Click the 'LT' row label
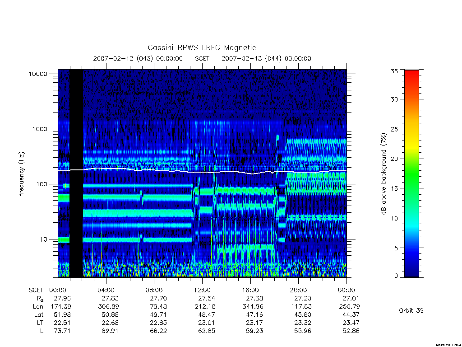462x347 pixels. point(40,323)
